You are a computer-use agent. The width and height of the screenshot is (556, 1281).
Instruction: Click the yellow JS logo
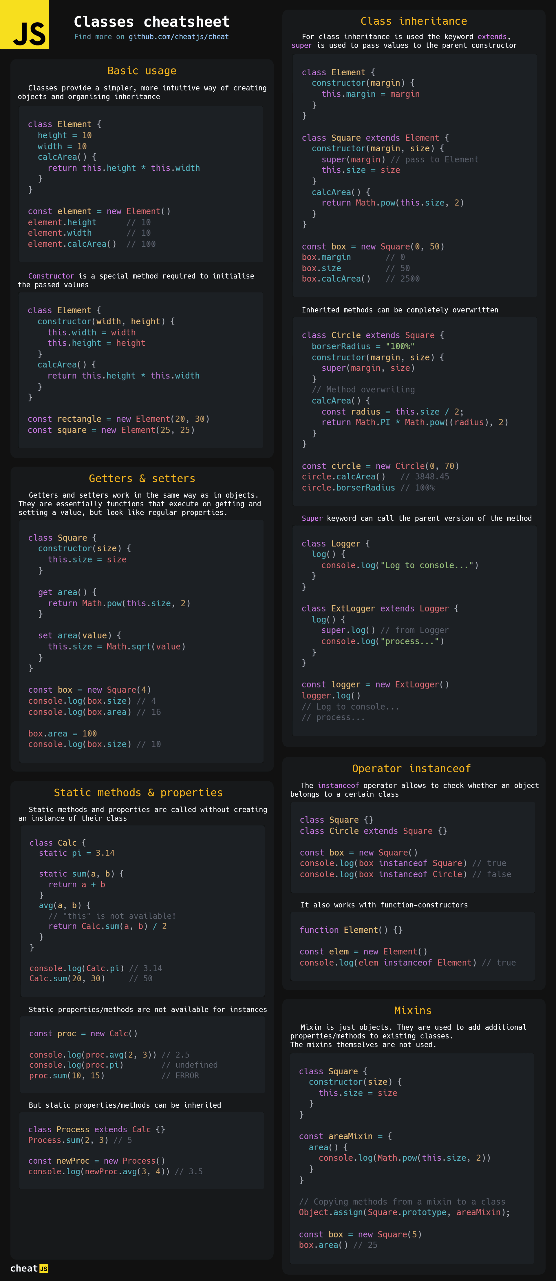coord(24,24)
